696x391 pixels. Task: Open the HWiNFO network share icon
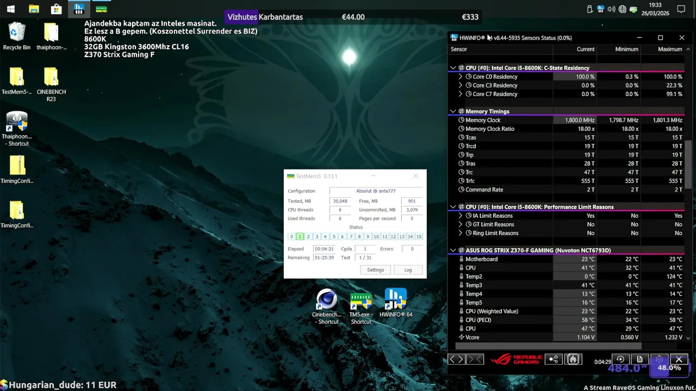pyautogui.click(x=553, y=360)
